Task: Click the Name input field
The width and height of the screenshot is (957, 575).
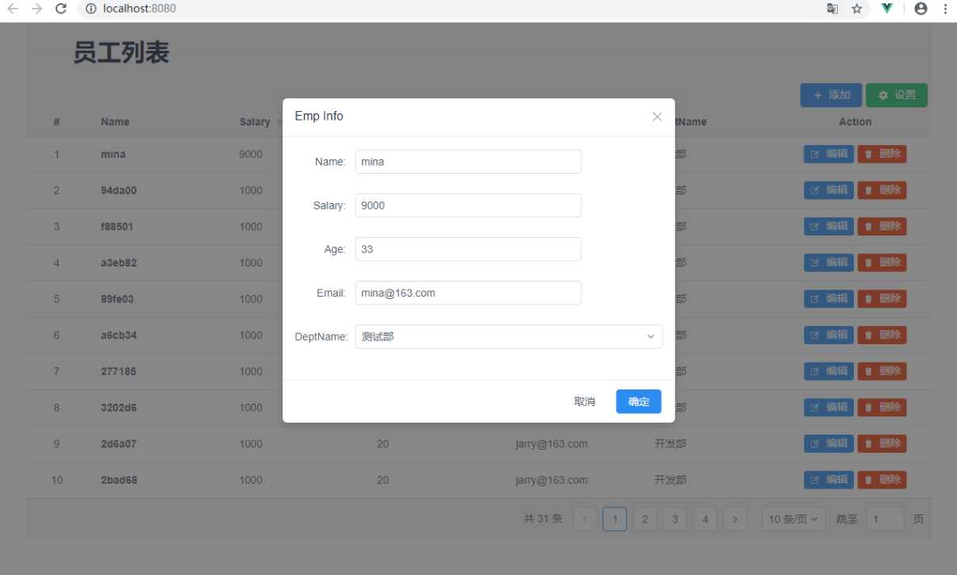Action: click(x=468, y=162)
